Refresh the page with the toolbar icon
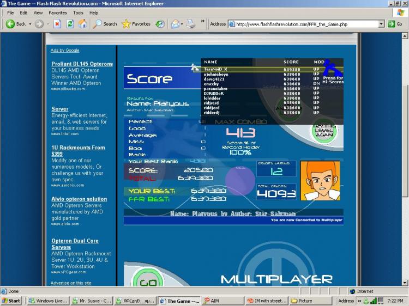The height and width of the screenshot is (306, 409). pos(70,24)
